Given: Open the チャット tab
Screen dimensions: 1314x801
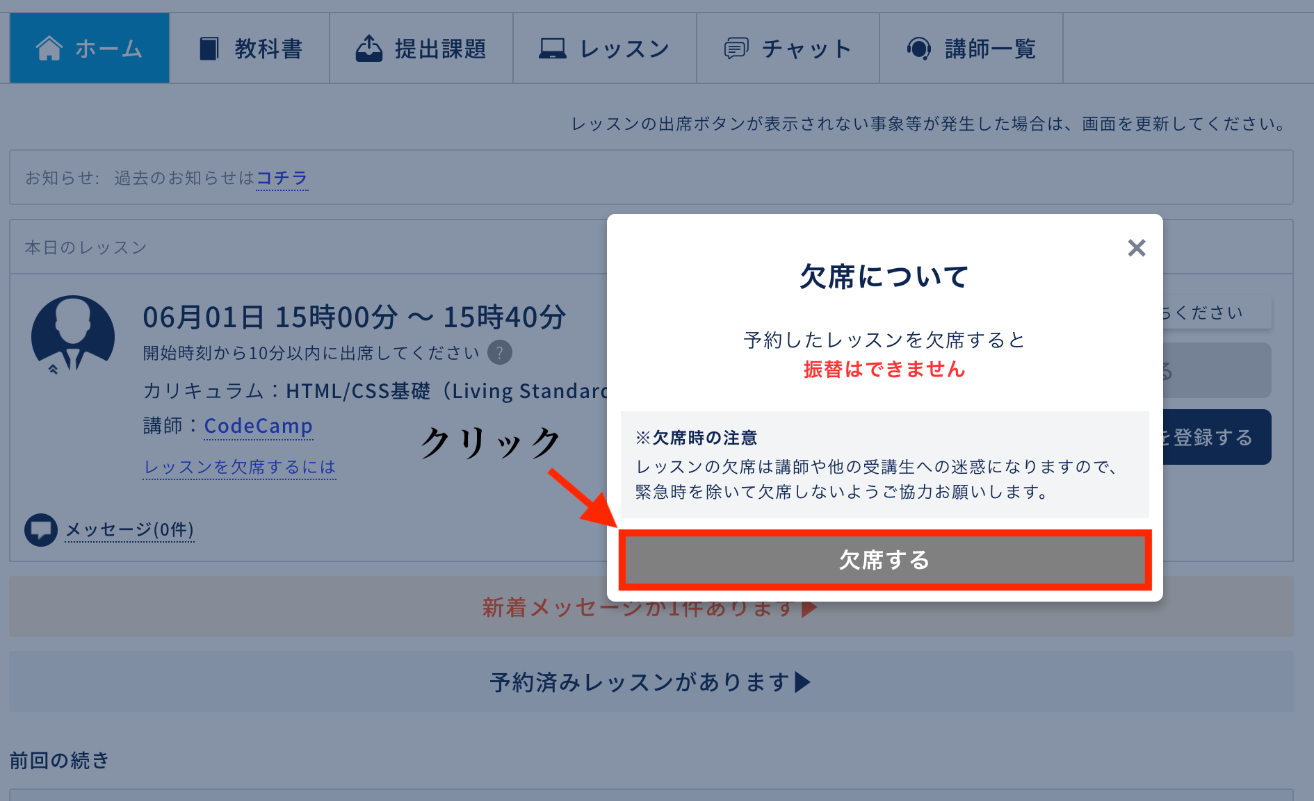Looking at the screenshot, I should [788, 48].
